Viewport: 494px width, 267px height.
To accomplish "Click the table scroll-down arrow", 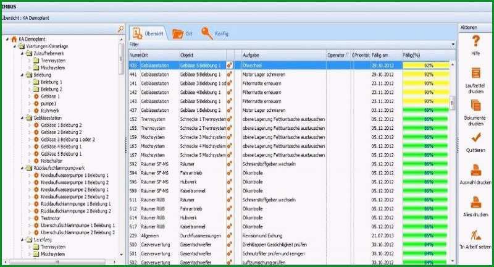I will pyautogui.click(x=453, y=261).
